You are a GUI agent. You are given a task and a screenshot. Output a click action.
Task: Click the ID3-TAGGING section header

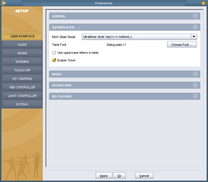tap(125, 96)
